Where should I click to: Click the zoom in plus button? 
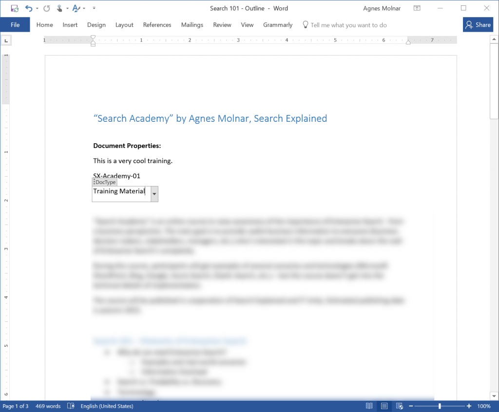tap(469, 406)
